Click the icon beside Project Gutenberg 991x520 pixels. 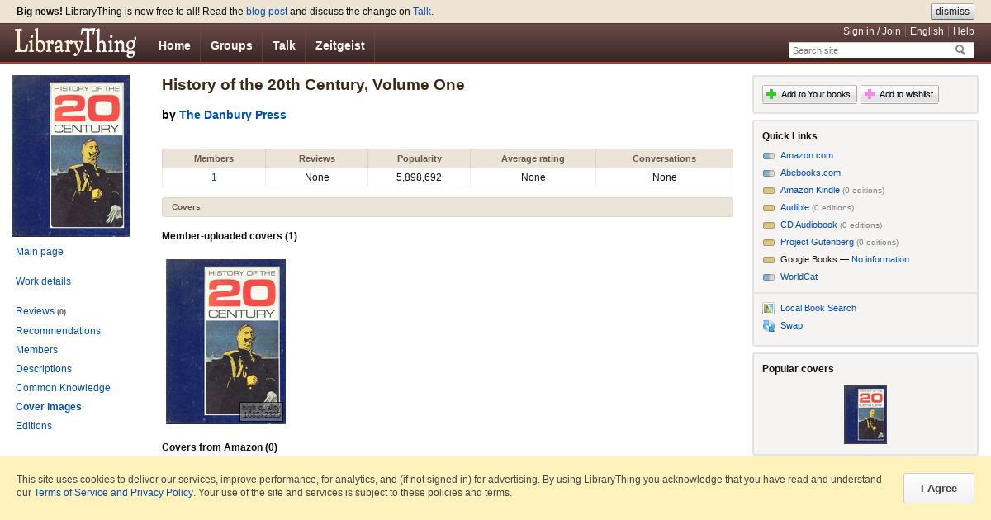[x=769, y=243]
